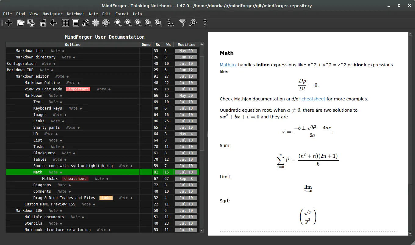
Task: Open the notebooks list view icon
Action: tap(76, 23)
